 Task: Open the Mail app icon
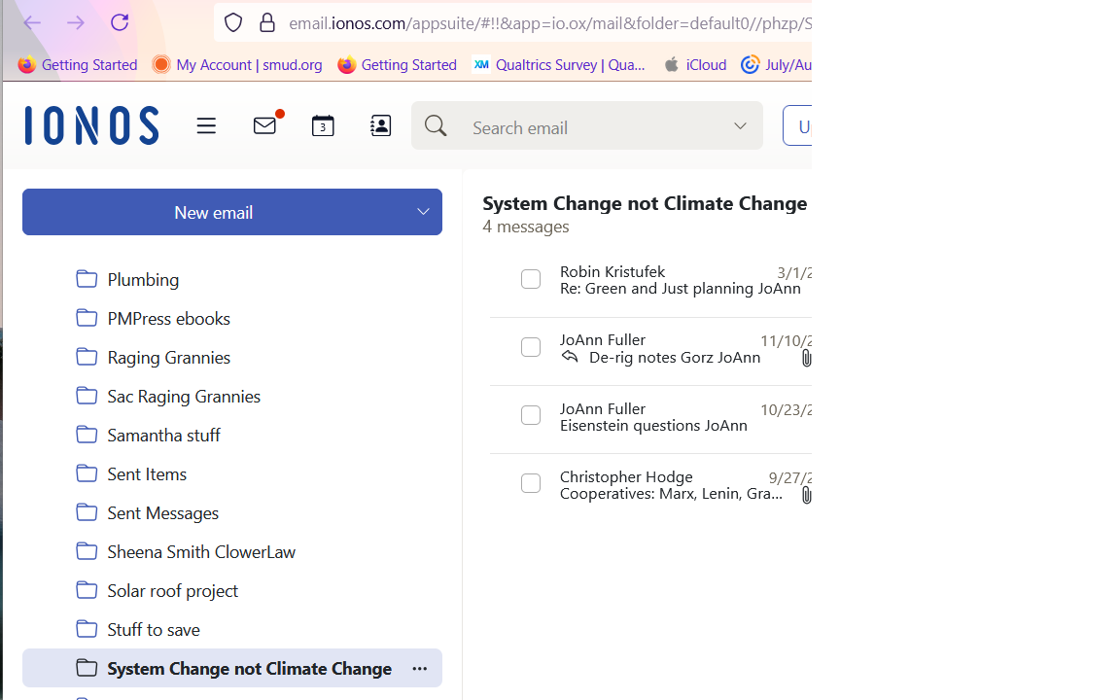click(x=264, y=125)
